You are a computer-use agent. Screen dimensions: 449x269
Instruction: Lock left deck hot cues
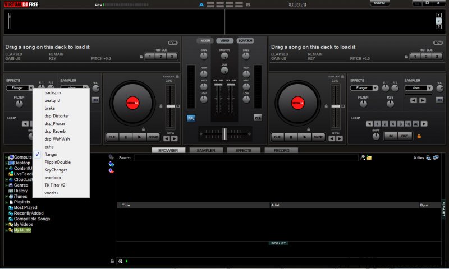(x=141, y=57)
